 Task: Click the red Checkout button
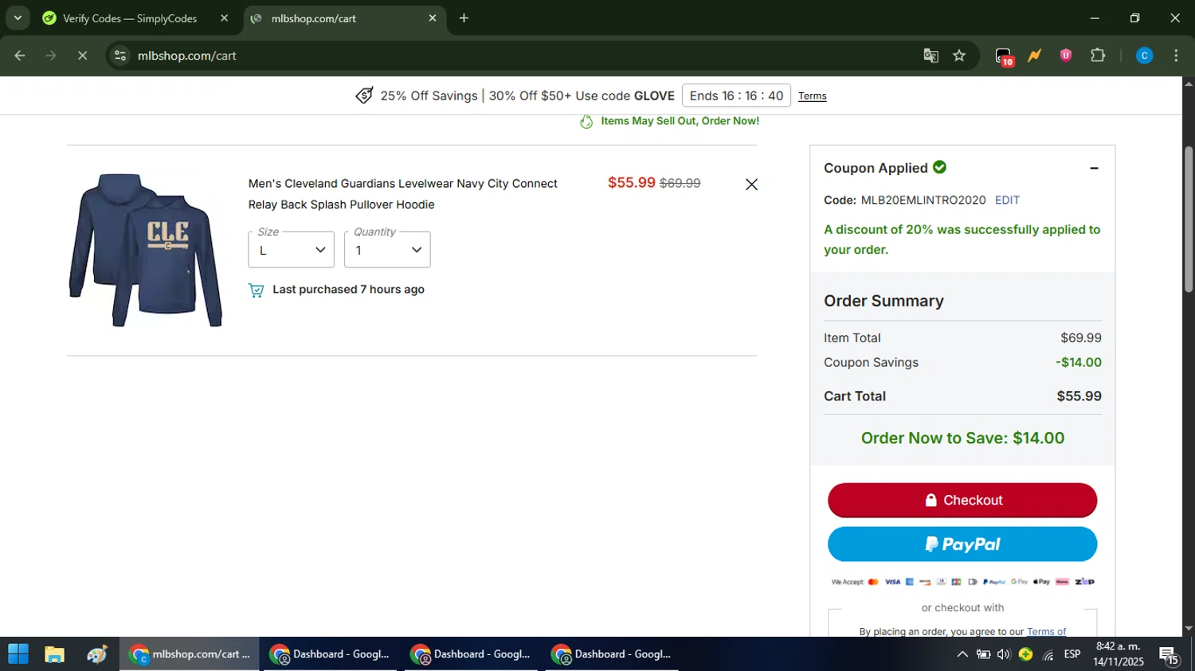[962, 500]
